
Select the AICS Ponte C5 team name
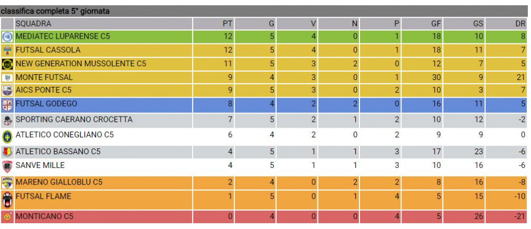tap(44, 90)
